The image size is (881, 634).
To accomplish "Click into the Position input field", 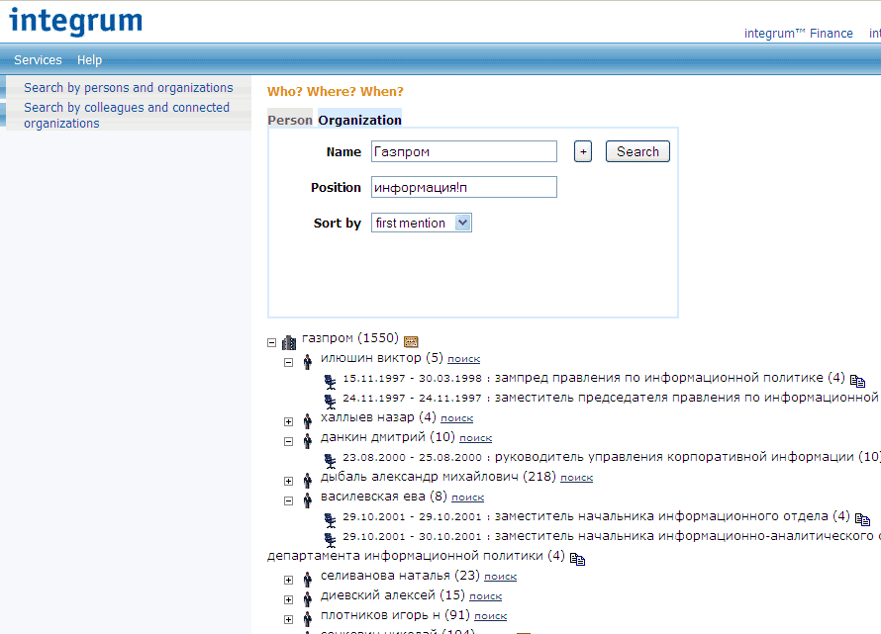I will (x=463, y=187).
